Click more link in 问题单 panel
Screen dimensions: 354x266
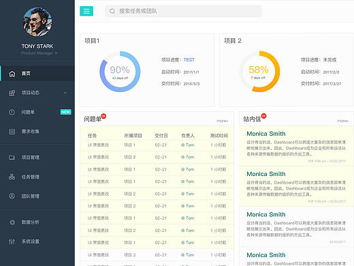[x=222, y=121]
